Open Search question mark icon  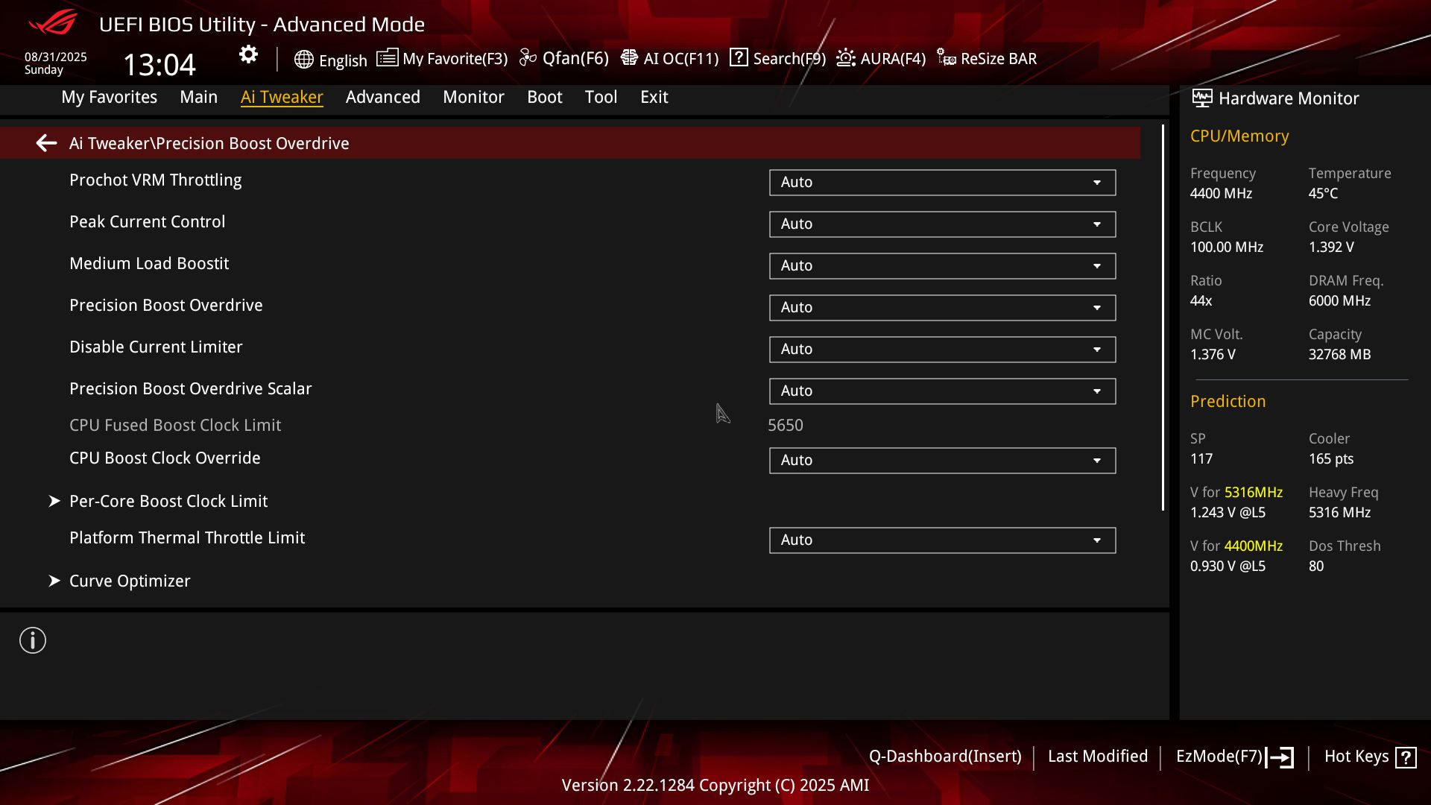tap(739, 57)
